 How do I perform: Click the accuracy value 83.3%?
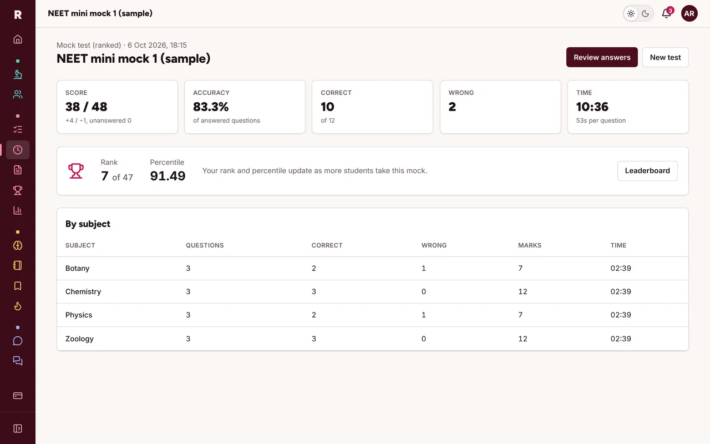coord(211,107)
